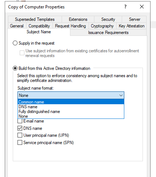The width and height of the screenshot is (156, 177).
Task: Open the Cryptography tab
Action: [102, 26]
